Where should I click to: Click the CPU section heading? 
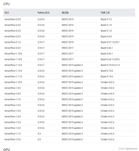[x=6, y=4]
